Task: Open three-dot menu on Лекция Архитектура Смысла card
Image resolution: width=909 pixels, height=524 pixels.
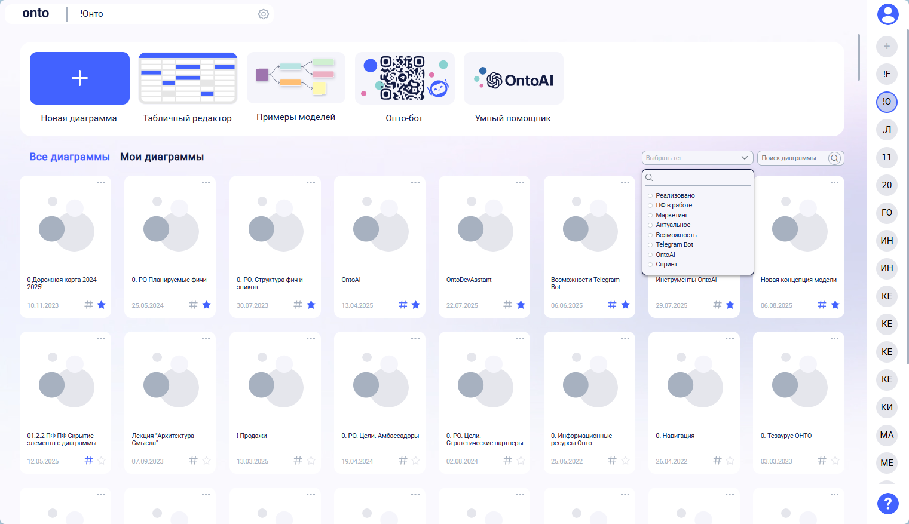Action: click(x=206, y=339)
